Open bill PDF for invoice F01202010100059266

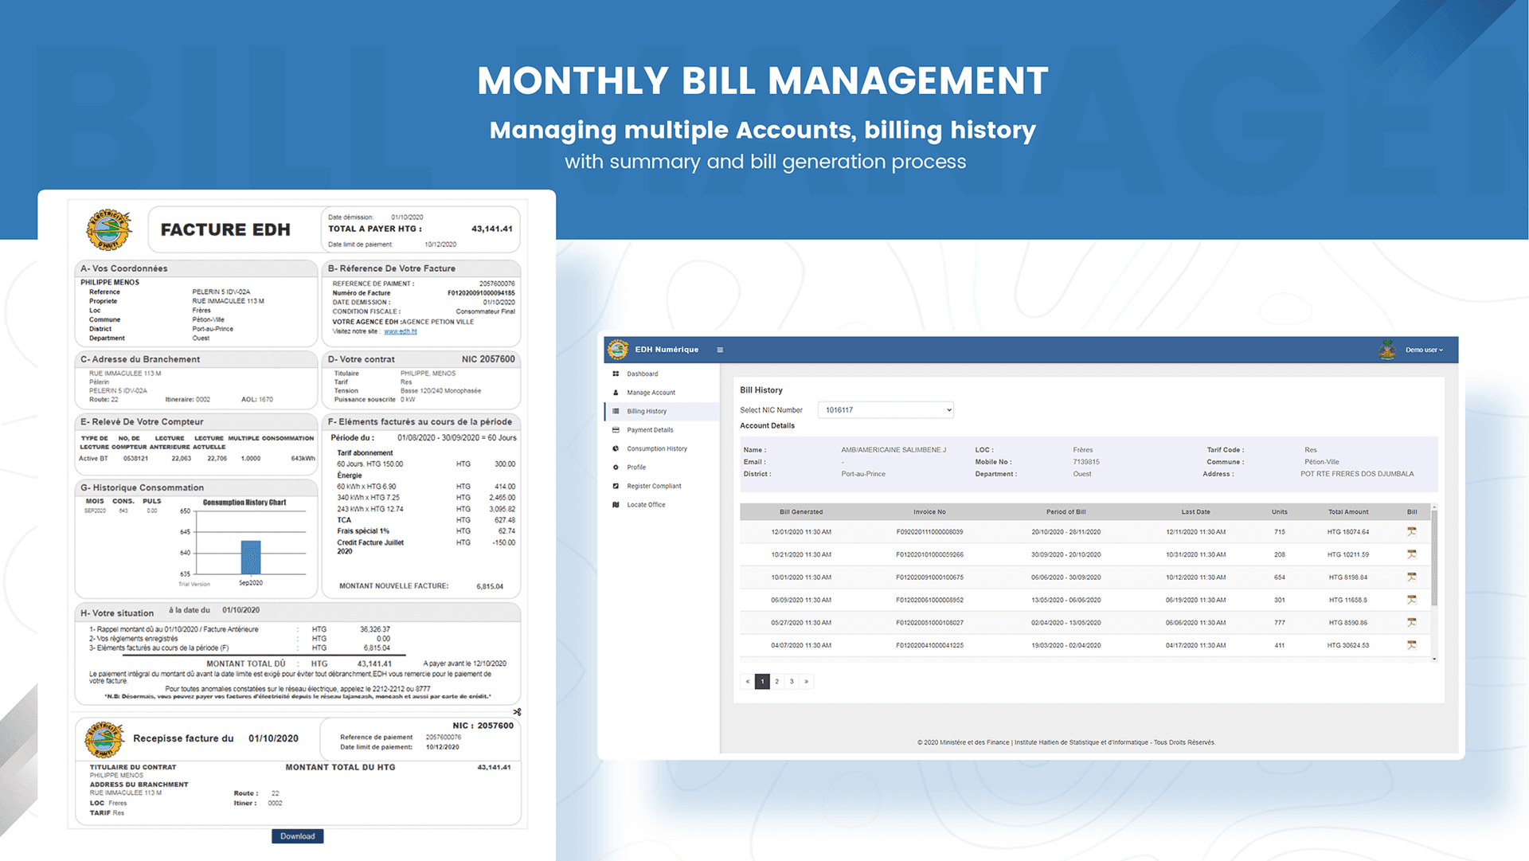coord(1411,554)
